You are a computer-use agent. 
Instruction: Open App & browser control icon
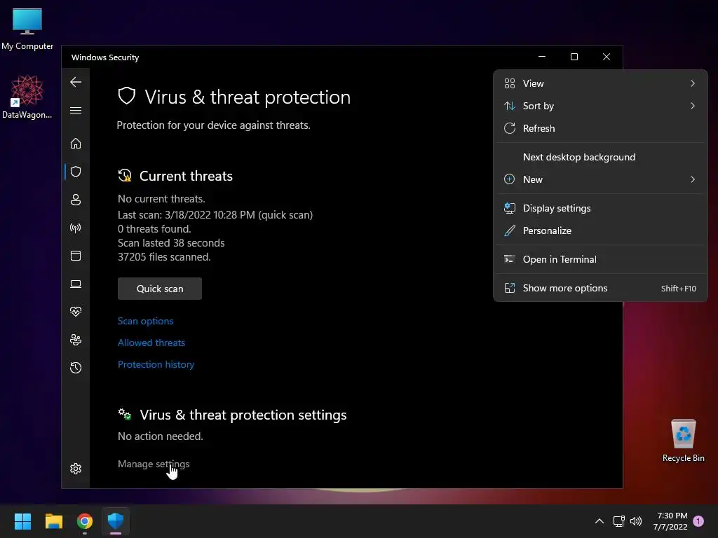76,256
